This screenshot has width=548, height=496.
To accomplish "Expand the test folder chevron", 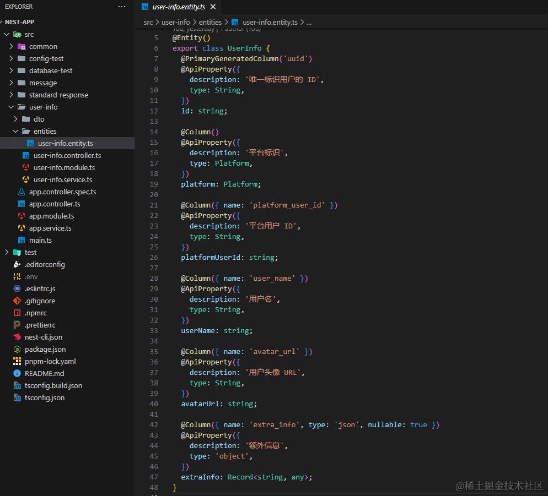I will (x=7, y=252).
